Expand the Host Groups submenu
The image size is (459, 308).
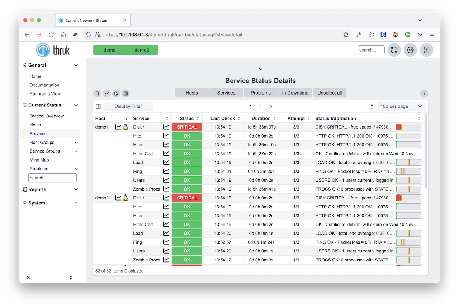(76, 143)
